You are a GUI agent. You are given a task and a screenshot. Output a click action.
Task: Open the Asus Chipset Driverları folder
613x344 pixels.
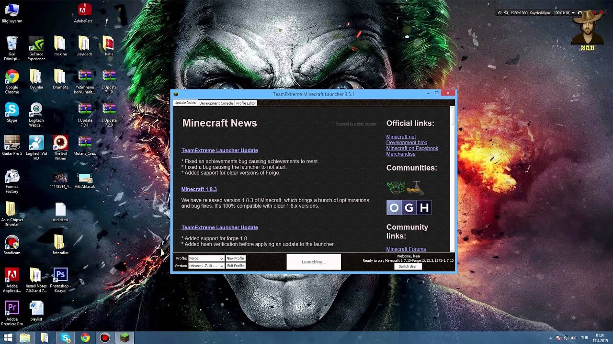tap(12, 214)
